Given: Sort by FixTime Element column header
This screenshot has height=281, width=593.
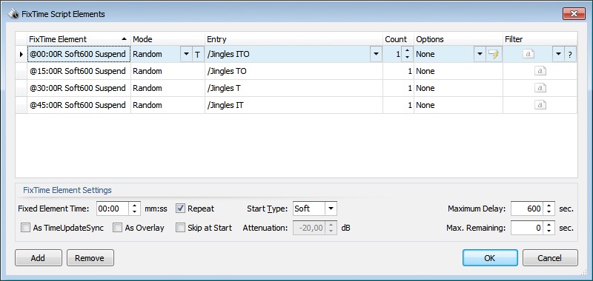Looking at the screenshot, I should (79, 39).
